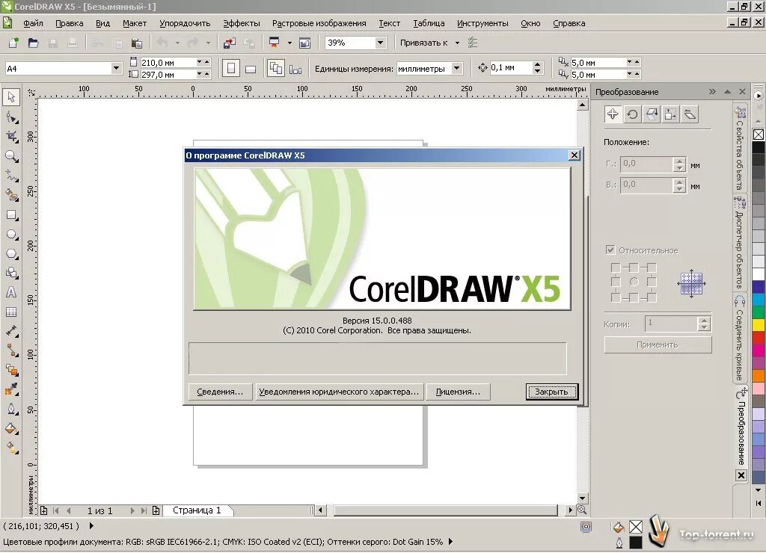Switch to the Skew transformation mode
766x553 pixels.
click(x=690, y=114)
